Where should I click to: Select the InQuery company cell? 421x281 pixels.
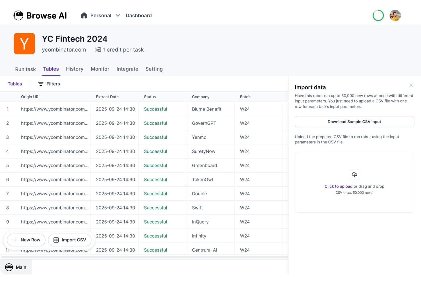coord(210,222)
